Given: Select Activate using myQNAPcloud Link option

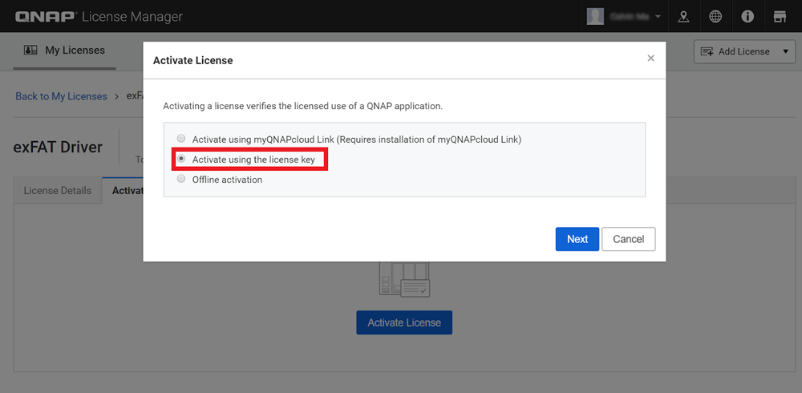Looking at the screenshot, I should pos(181,139).
